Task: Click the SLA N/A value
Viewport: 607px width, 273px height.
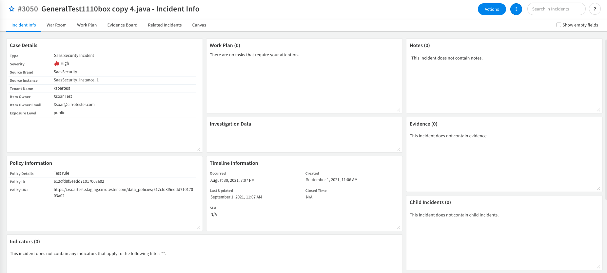Action: point(214,214)
